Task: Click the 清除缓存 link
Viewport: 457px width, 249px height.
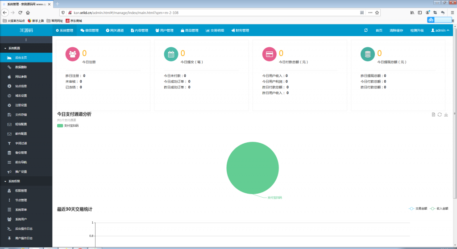Action: pos(396,30)
